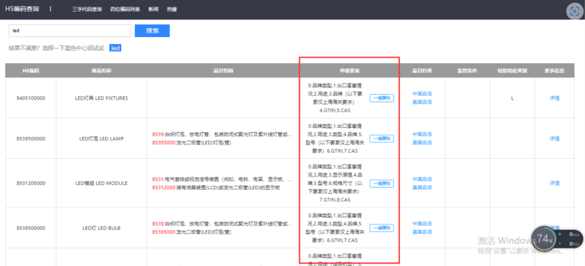
Task: Click the L inspection category value
Action: (x=512, y=98)
